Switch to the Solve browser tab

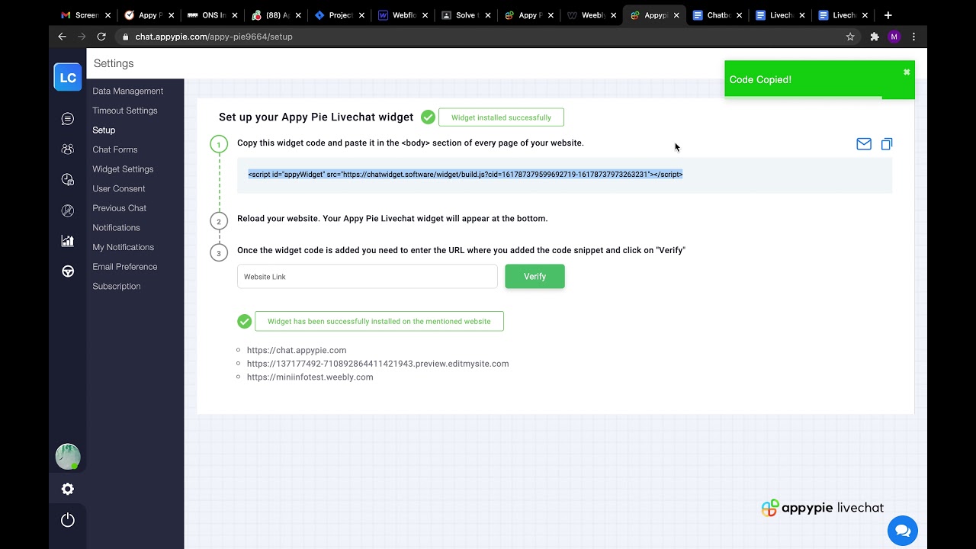pos(466,15)
